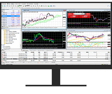Click the red SELL button
The image size is (112, 94).
[x=70, y=14]
